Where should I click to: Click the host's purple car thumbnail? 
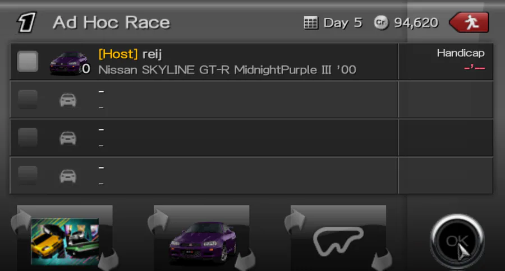tap(68, 63)
